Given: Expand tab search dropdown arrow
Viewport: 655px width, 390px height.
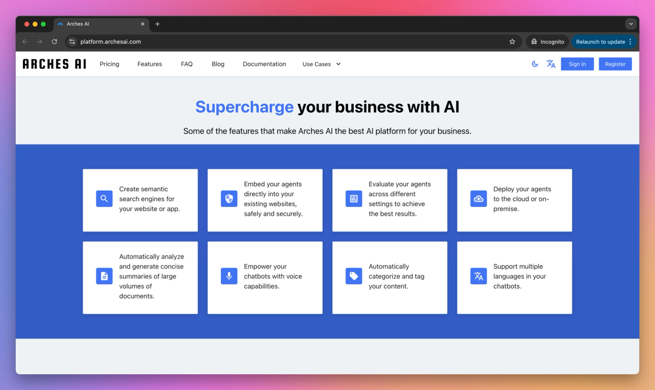Looking at the screenshot, I should (x=631, y=24).
